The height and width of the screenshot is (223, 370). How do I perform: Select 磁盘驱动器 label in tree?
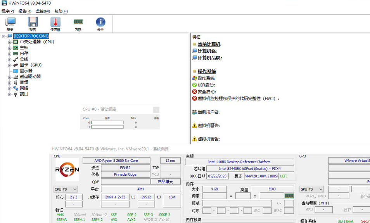[30, 76]
